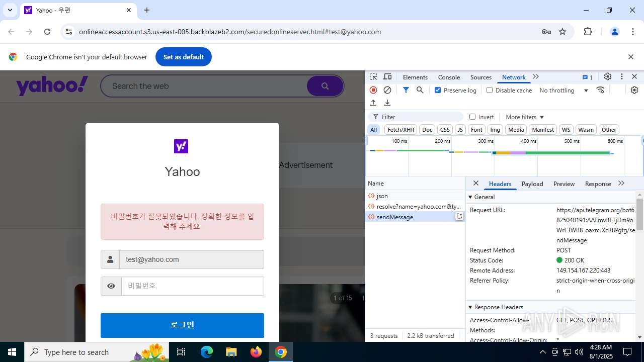Image resolution: width=644 pixels, height=362 pixels.
Task: Bookmark this page with the star icon
Action: [562, 32]
